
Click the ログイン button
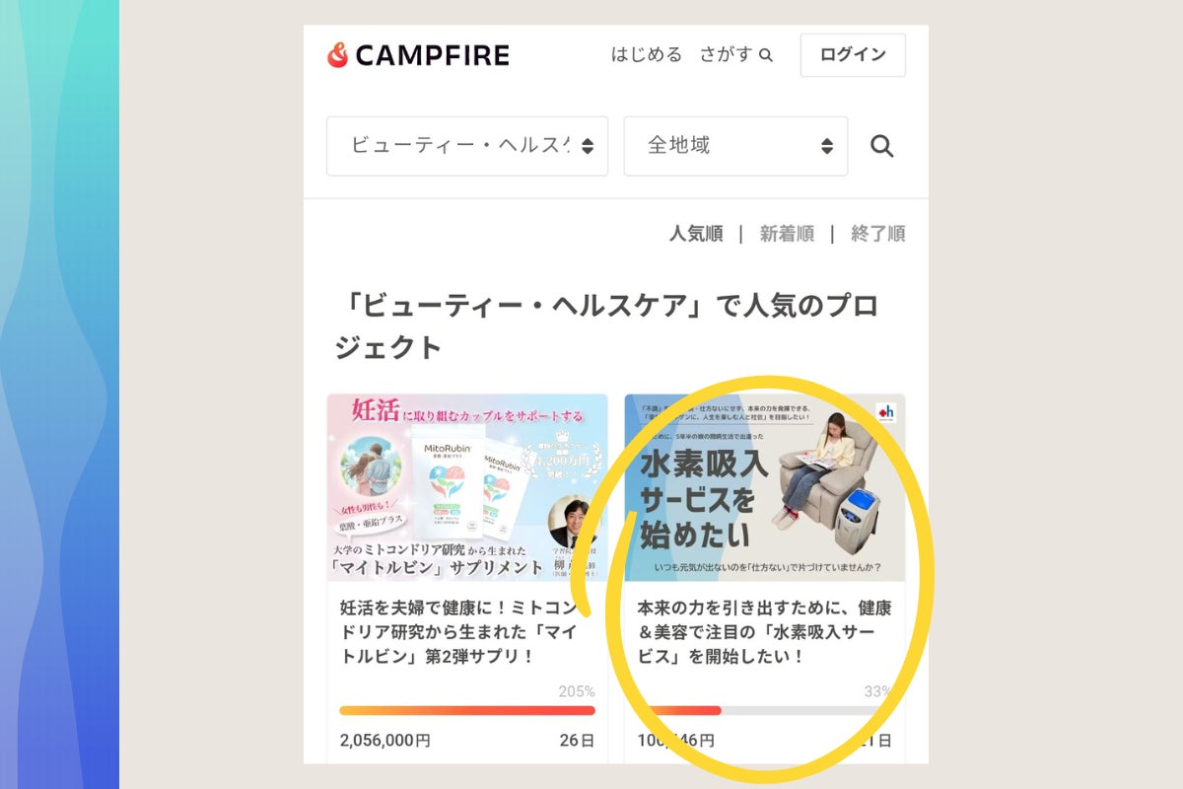[853, 55]
